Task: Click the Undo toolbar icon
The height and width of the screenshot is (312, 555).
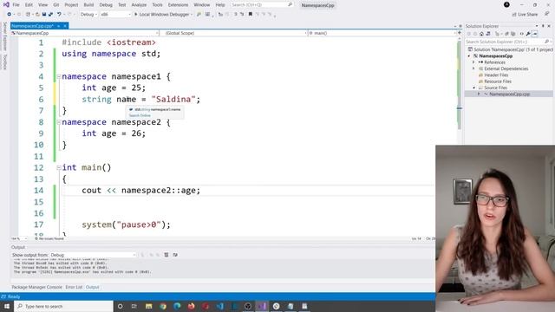Action: pyautogui.click(x=59, y=15)
